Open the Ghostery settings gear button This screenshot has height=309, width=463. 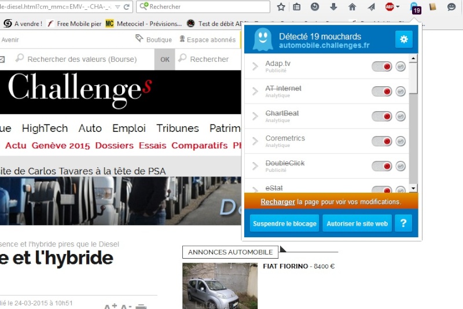[x=403, y=39]
